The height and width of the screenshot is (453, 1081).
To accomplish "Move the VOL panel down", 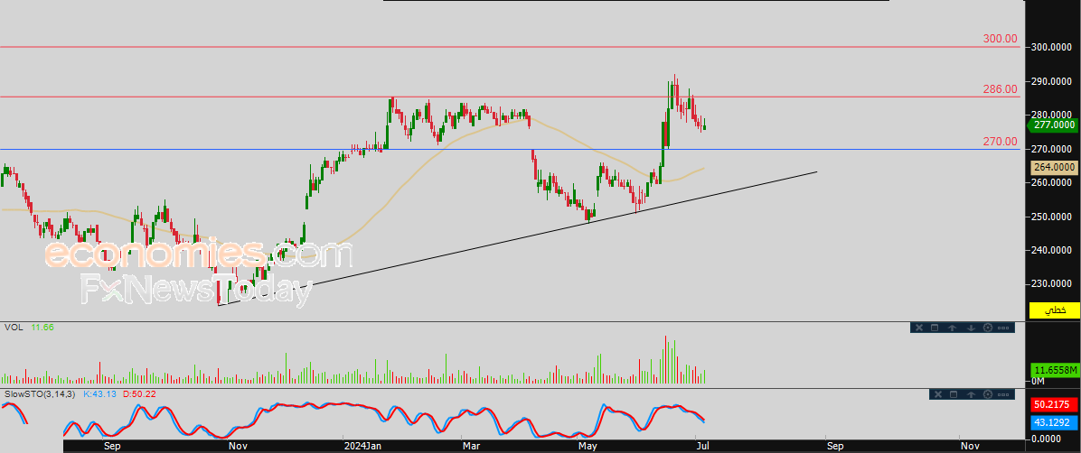I will (971, 328).
